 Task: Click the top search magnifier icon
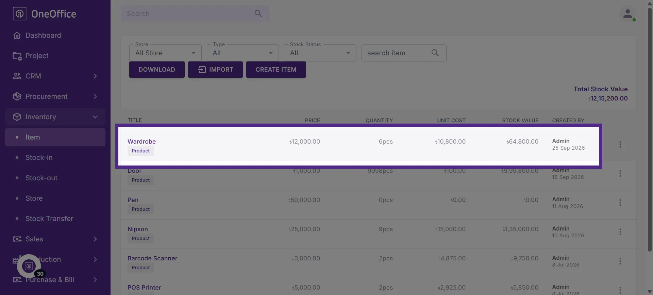[x=258, y=14]
